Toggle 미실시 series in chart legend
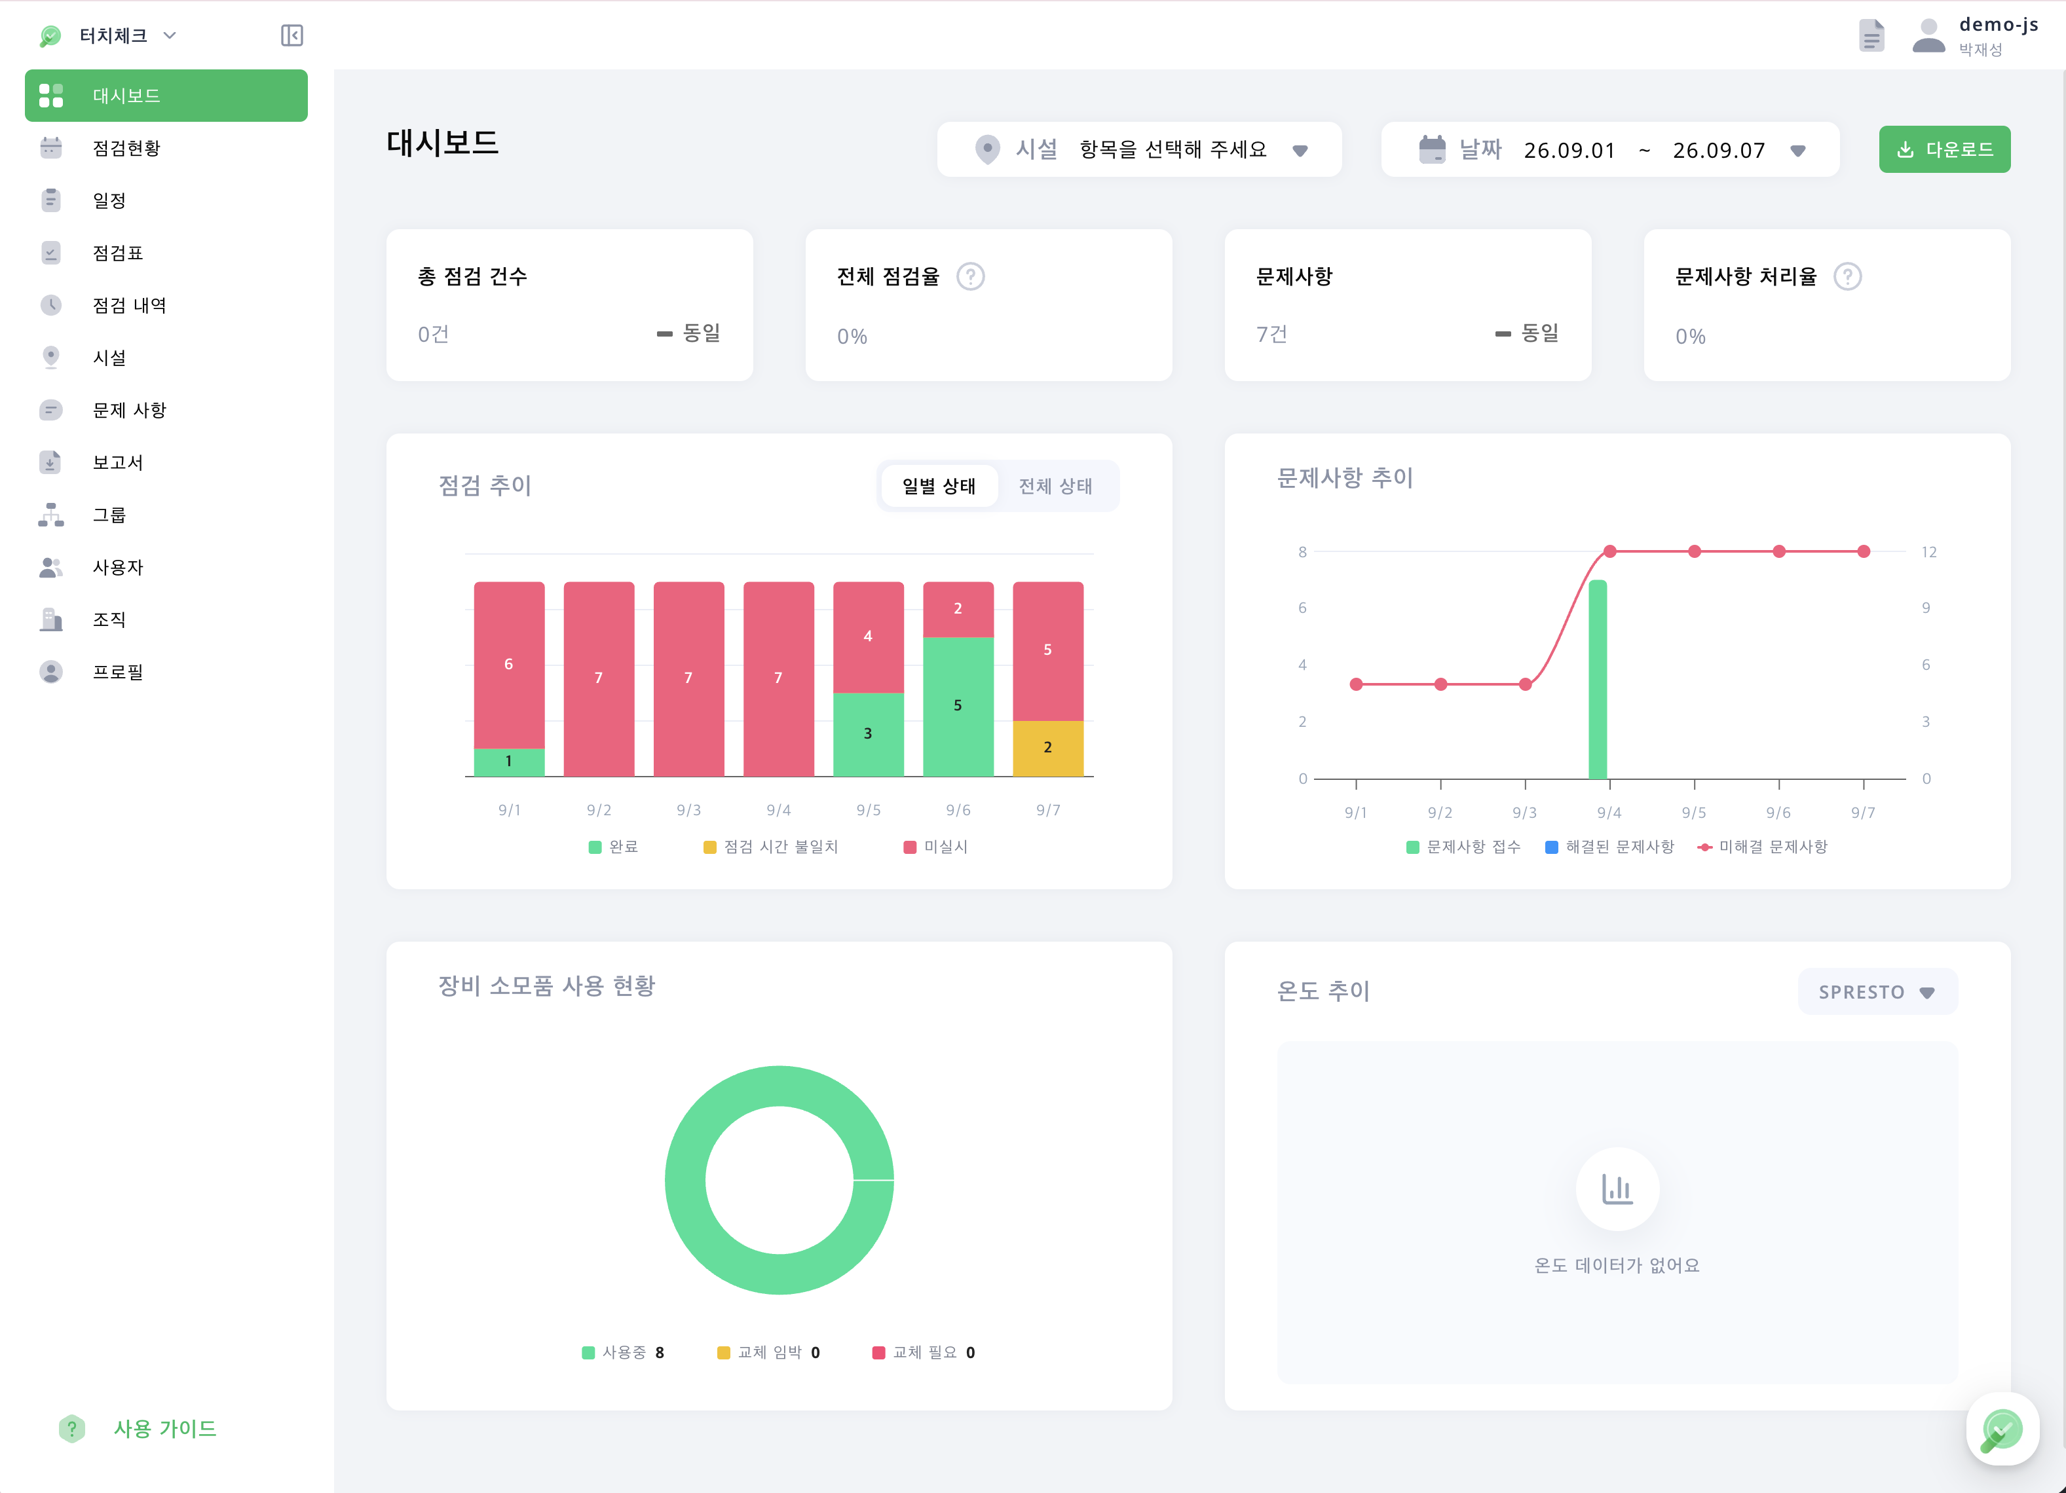Screen dimensions: 2066x1493 click(x=935, y=847)
